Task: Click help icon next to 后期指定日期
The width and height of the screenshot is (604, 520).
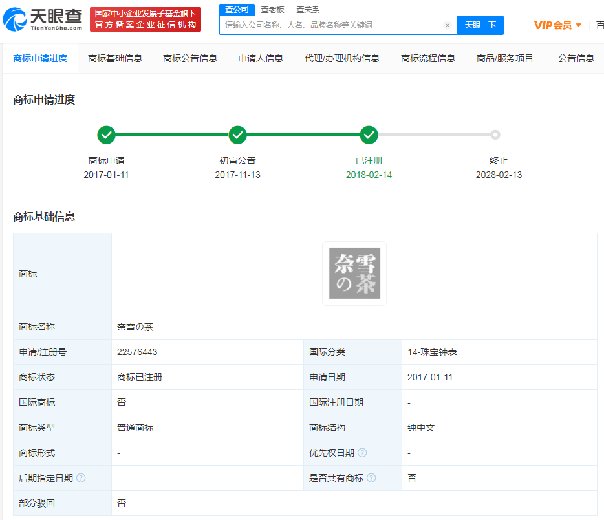Action: (81, 478)
